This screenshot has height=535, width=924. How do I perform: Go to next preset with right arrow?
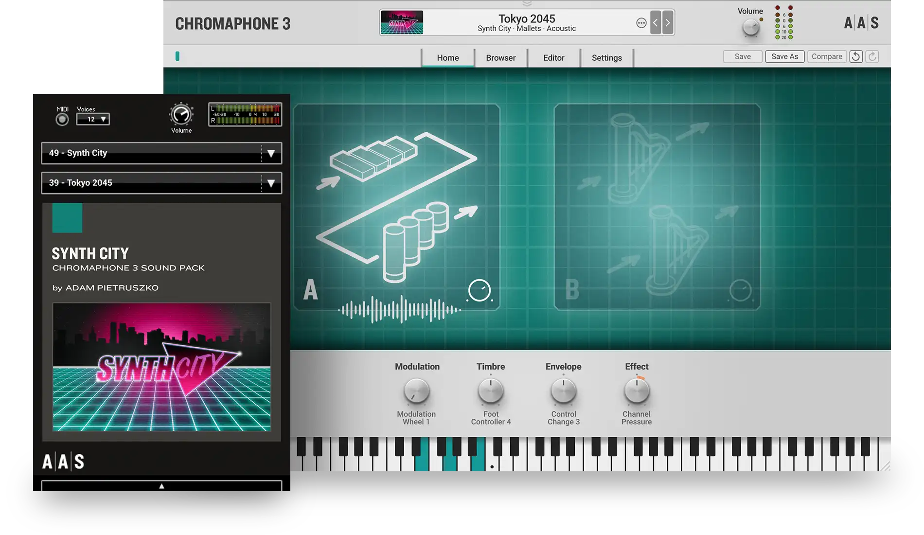pyautogui.click(x=668, y=23)
